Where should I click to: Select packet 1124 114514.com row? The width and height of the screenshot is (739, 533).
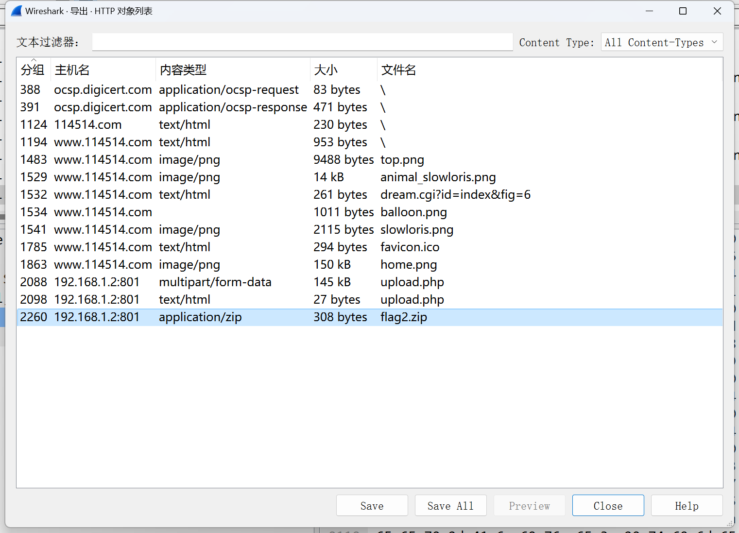pyautogui.click(x=370, y=125)
